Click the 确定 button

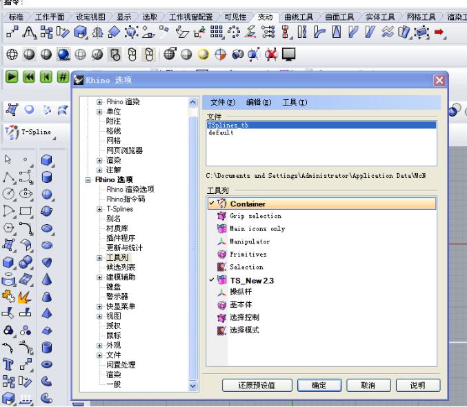click(x=319, y=386)
